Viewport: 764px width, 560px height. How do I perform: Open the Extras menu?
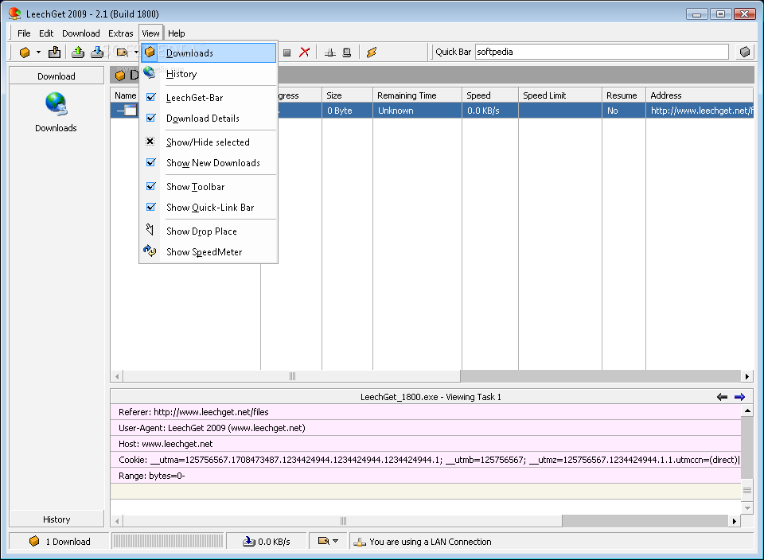click(x=120, y=33)
